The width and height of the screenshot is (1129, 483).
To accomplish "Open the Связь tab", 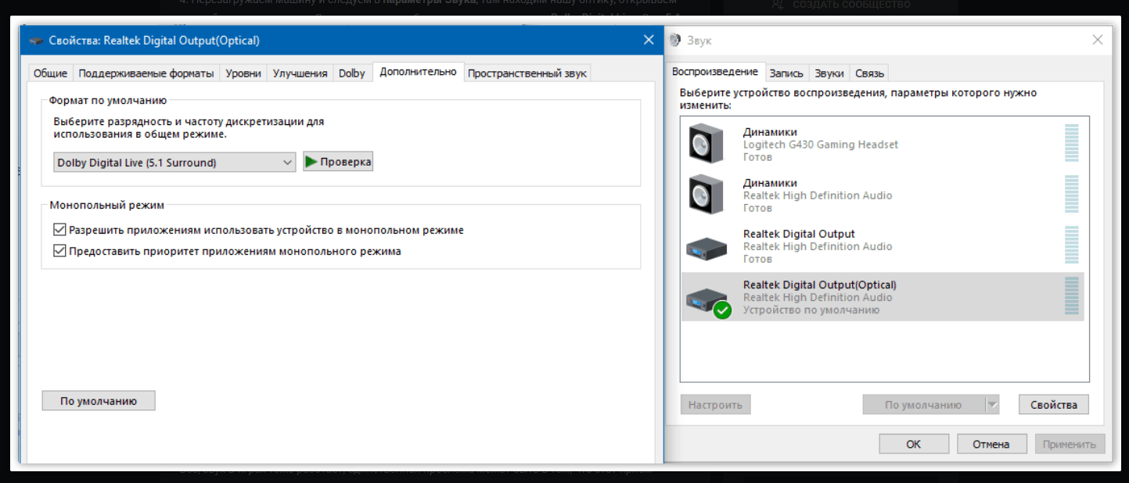I will [869, 73].
